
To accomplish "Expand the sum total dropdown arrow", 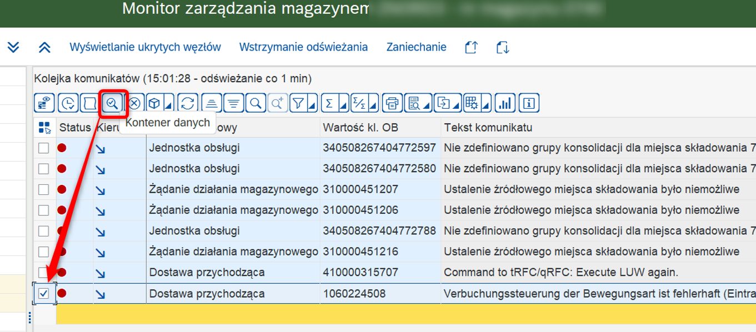I will [x=343, y=104].
